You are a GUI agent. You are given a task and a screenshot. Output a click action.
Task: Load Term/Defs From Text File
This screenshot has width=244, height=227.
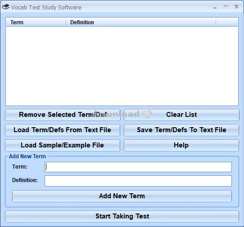(63, 130)
